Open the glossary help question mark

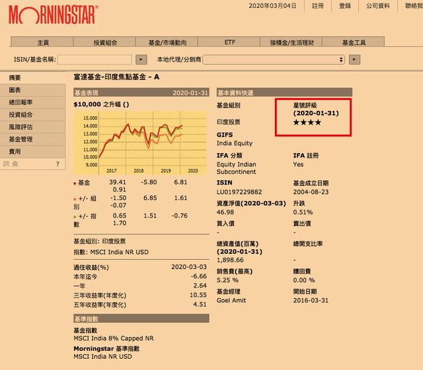pyautogui.click(x=57, y=164)
